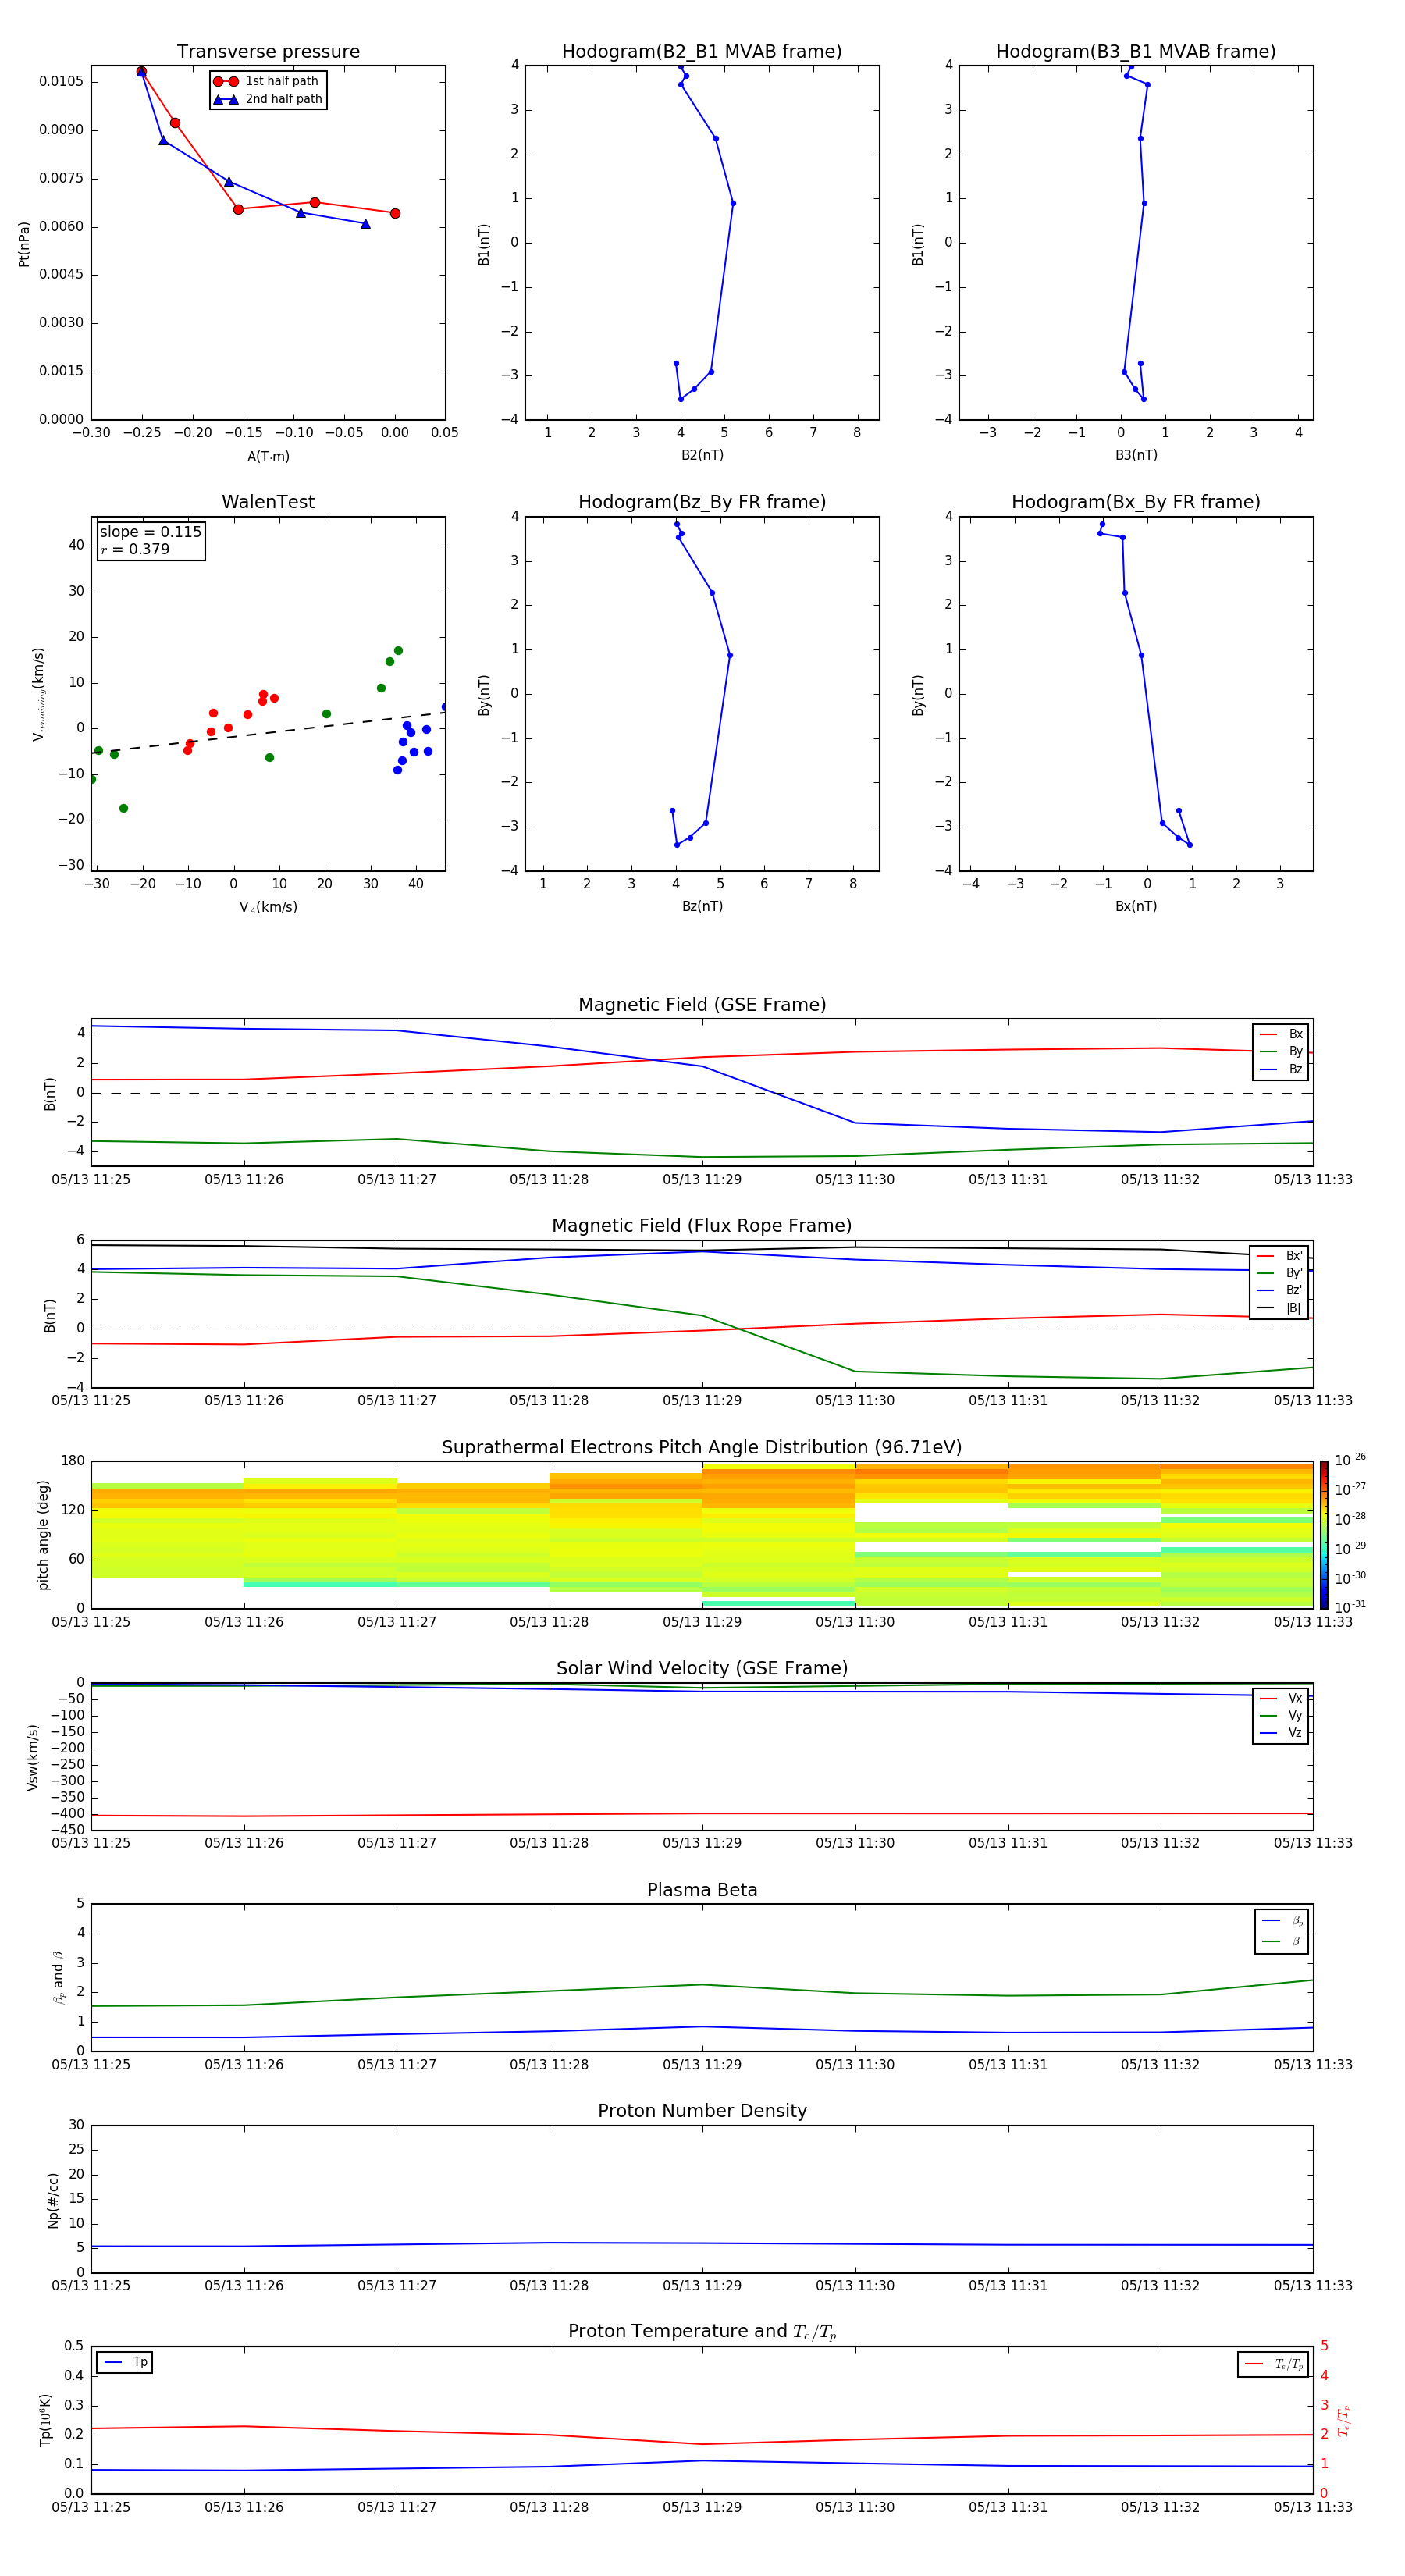Click the 'V_A(km/s)' Walen x-axis label
This screenshot has height=2576, width=1405.
point(268,907)
